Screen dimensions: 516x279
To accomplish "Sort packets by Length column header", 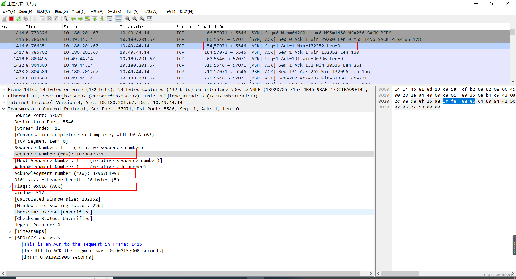I will click(205, 27).
